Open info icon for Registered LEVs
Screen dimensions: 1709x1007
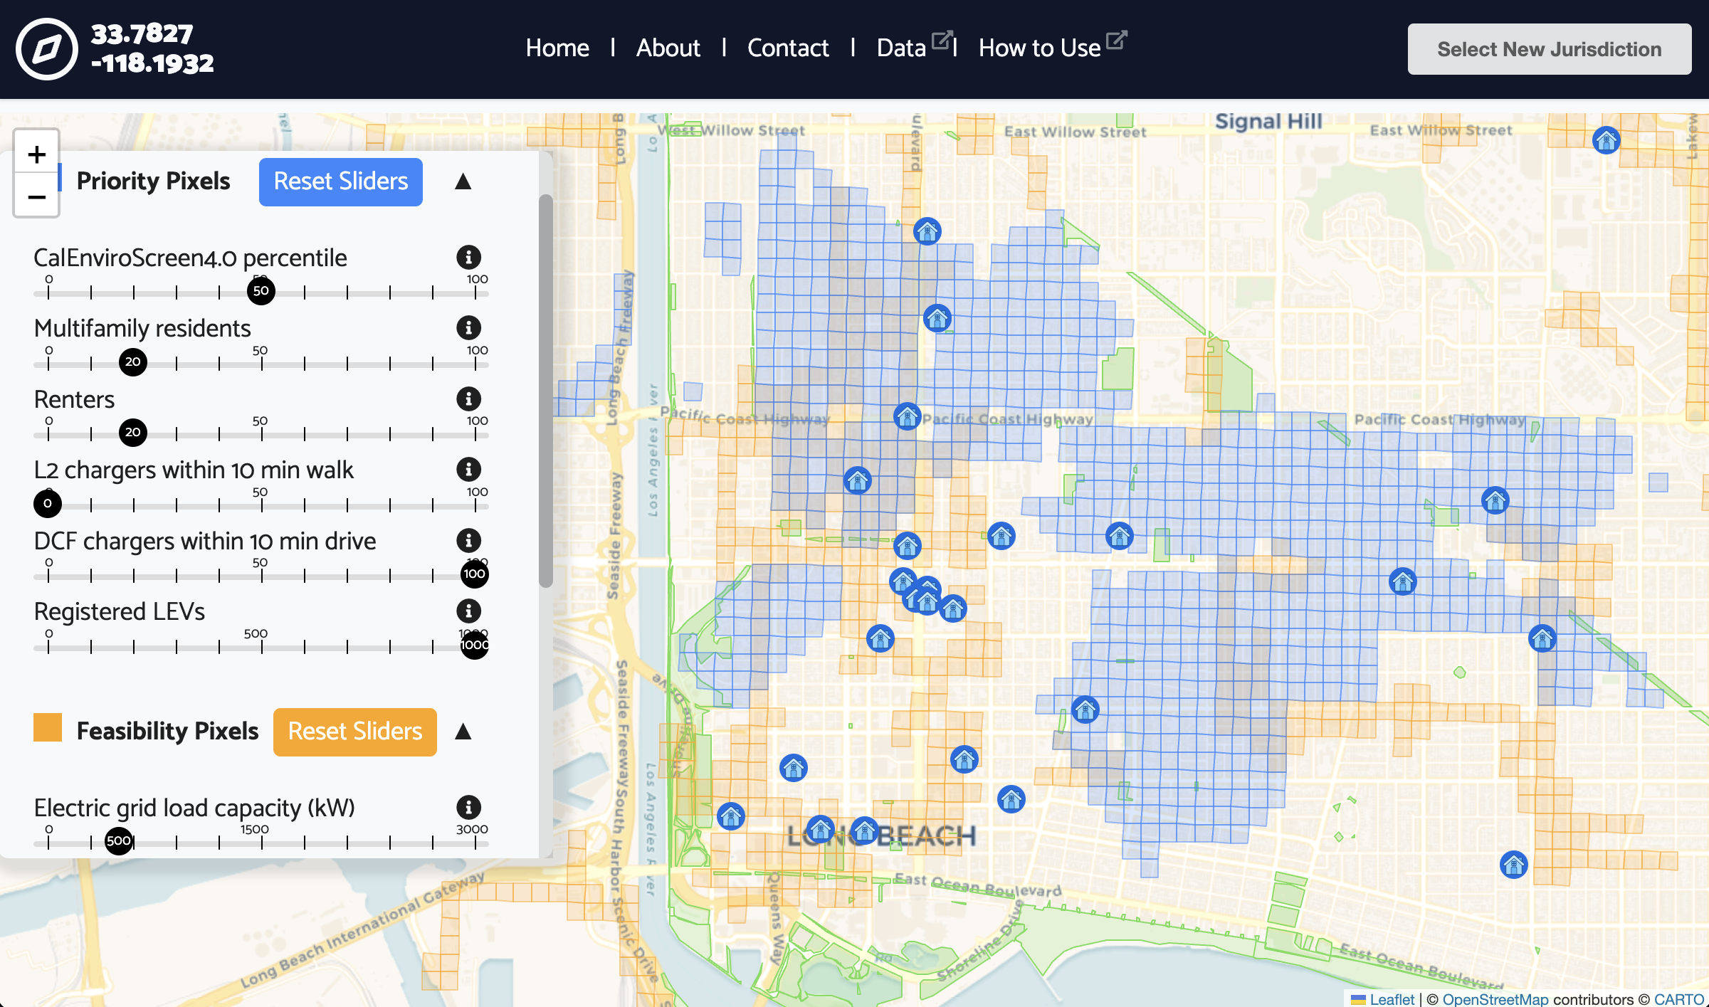click(x=468, y=611)
